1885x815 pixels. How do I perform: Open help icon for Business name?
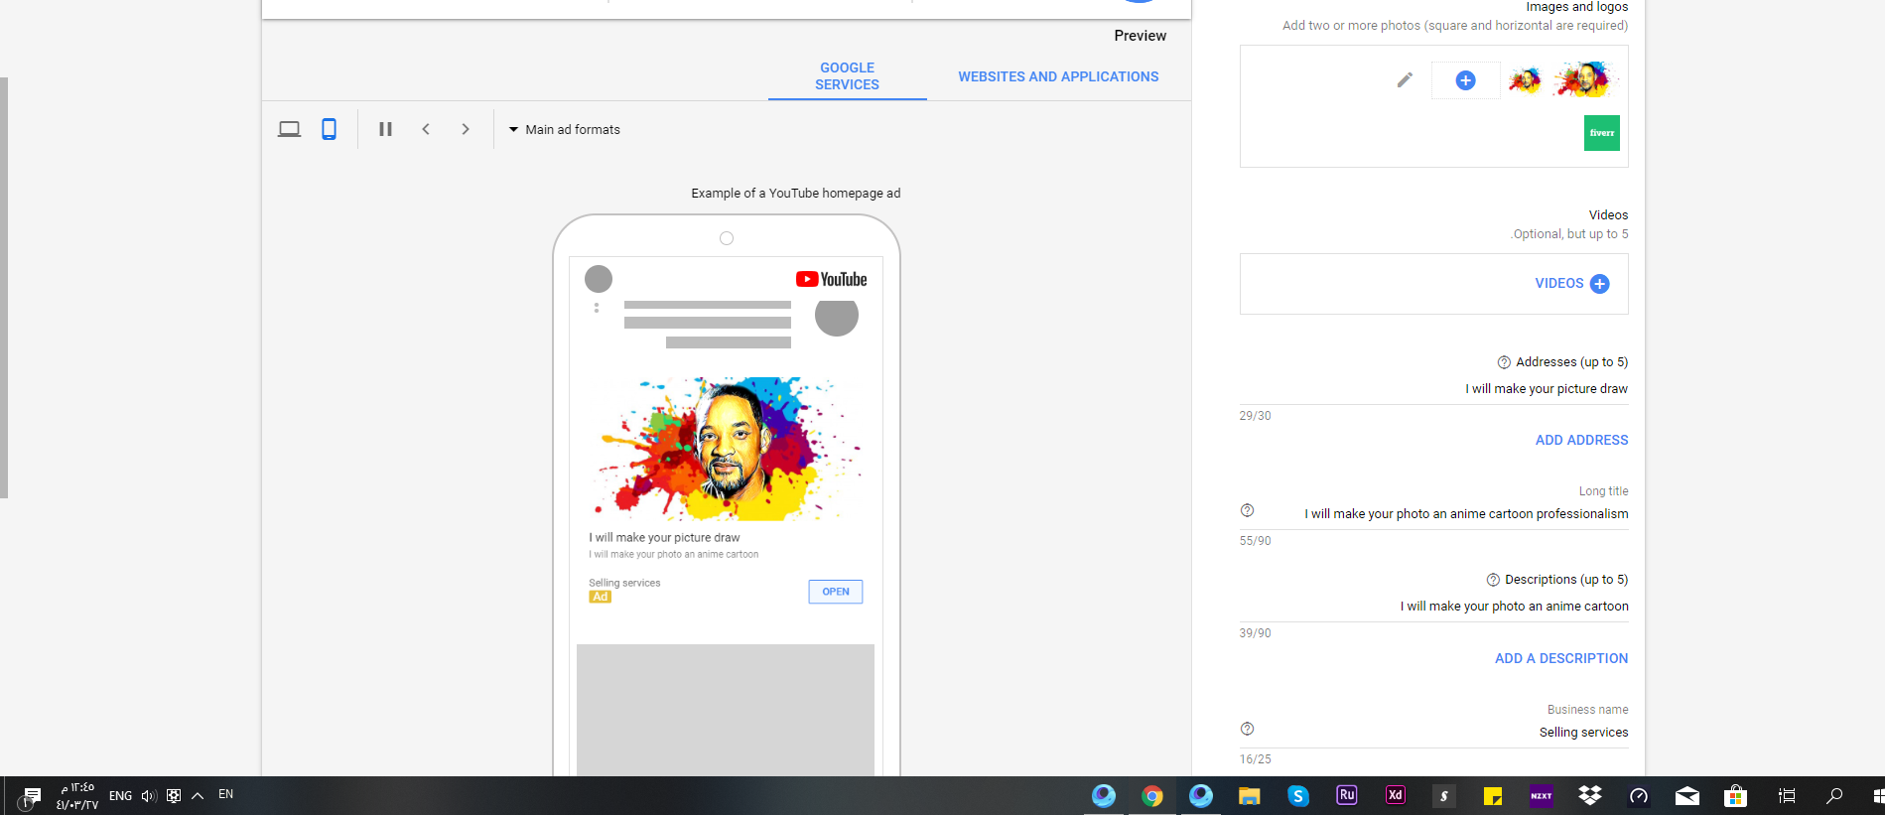(1247, 729)
